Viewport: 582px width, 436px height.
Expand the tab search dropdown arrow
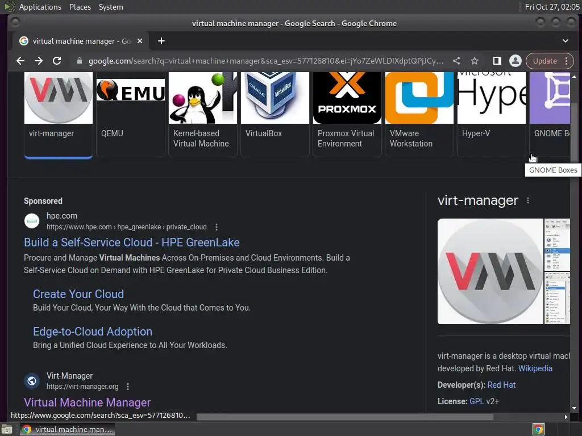(x=566, y=41)
